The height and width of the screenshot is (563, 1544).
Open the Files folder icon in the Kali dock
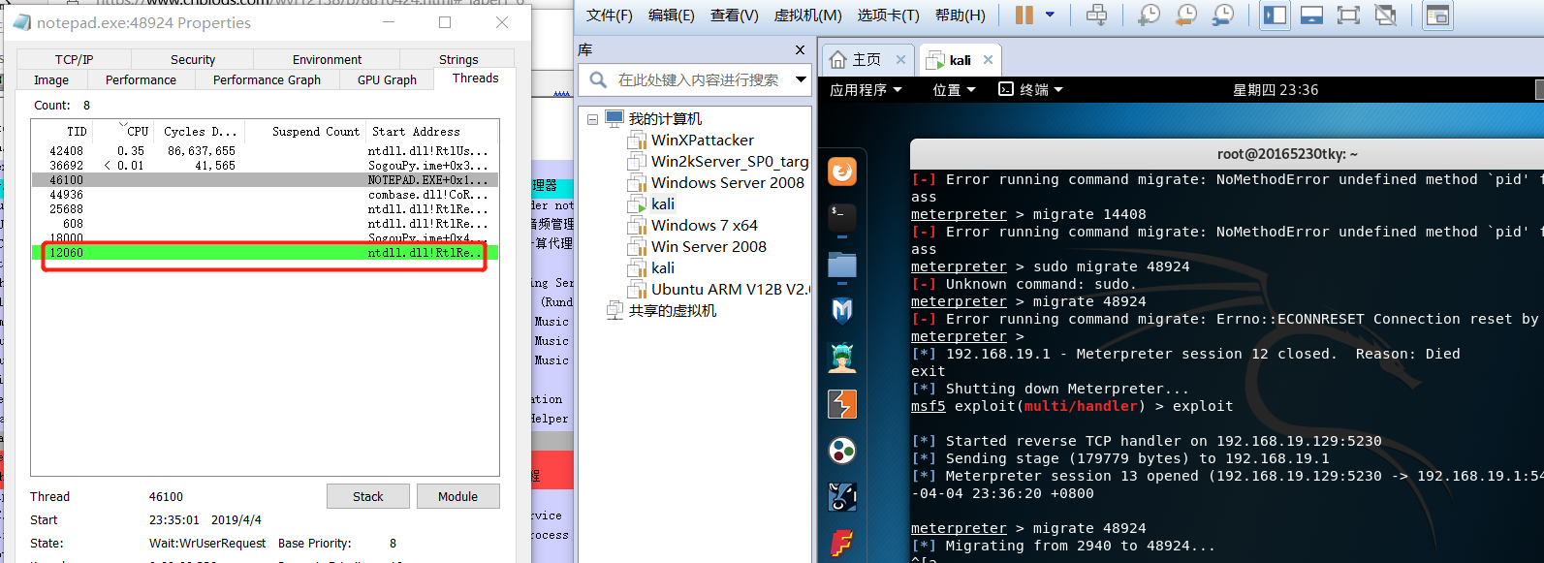(x=842, y=264)
